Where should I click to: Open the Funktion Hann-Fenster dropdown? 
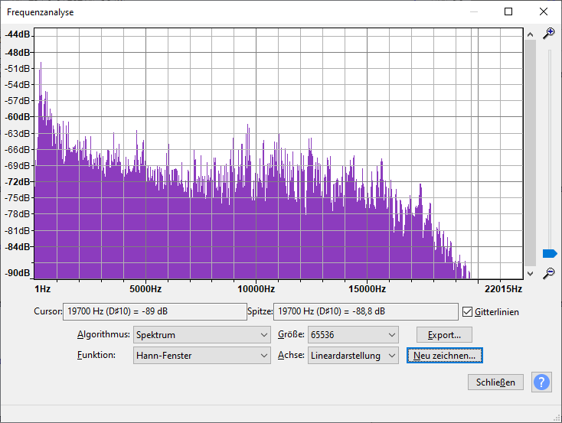coord(202,356)
